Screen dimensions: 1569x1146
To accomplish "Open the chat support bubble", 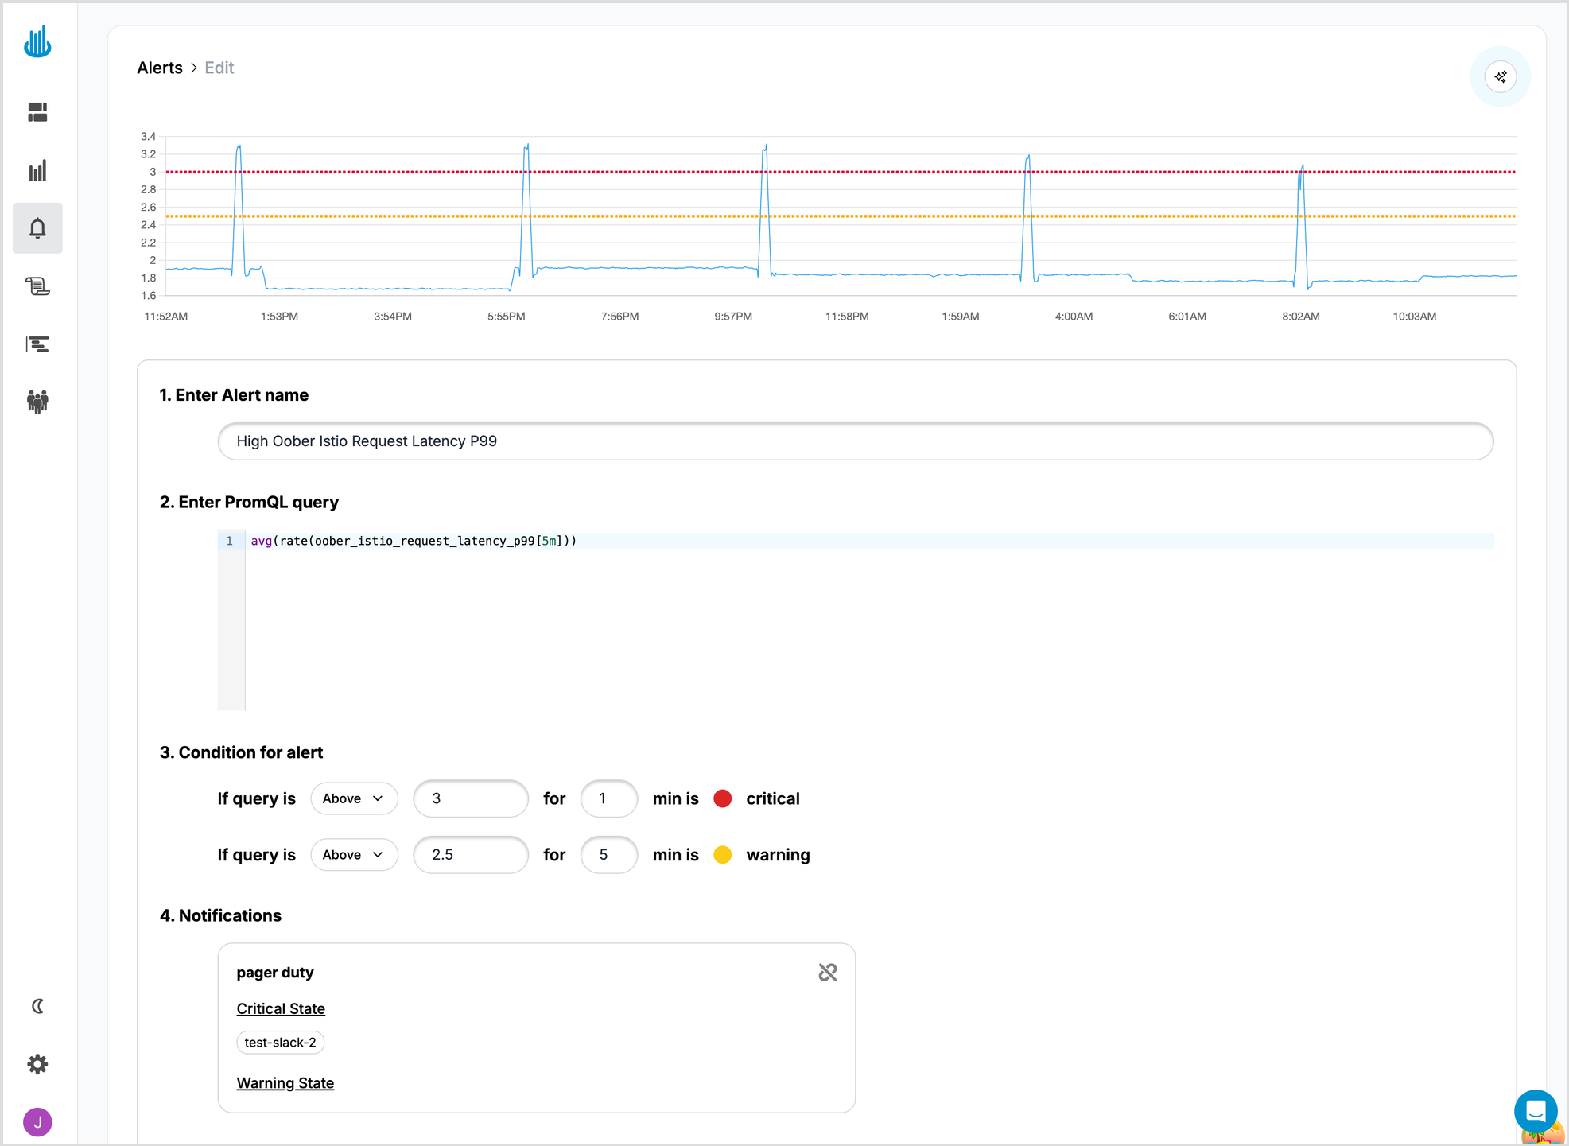I will coord(1535,1110).
